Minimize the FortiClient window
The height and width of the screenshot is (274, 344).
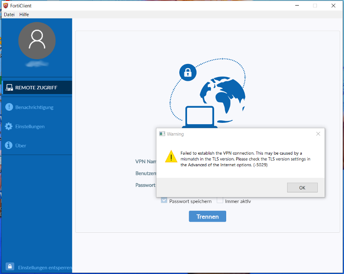point(297,6)
